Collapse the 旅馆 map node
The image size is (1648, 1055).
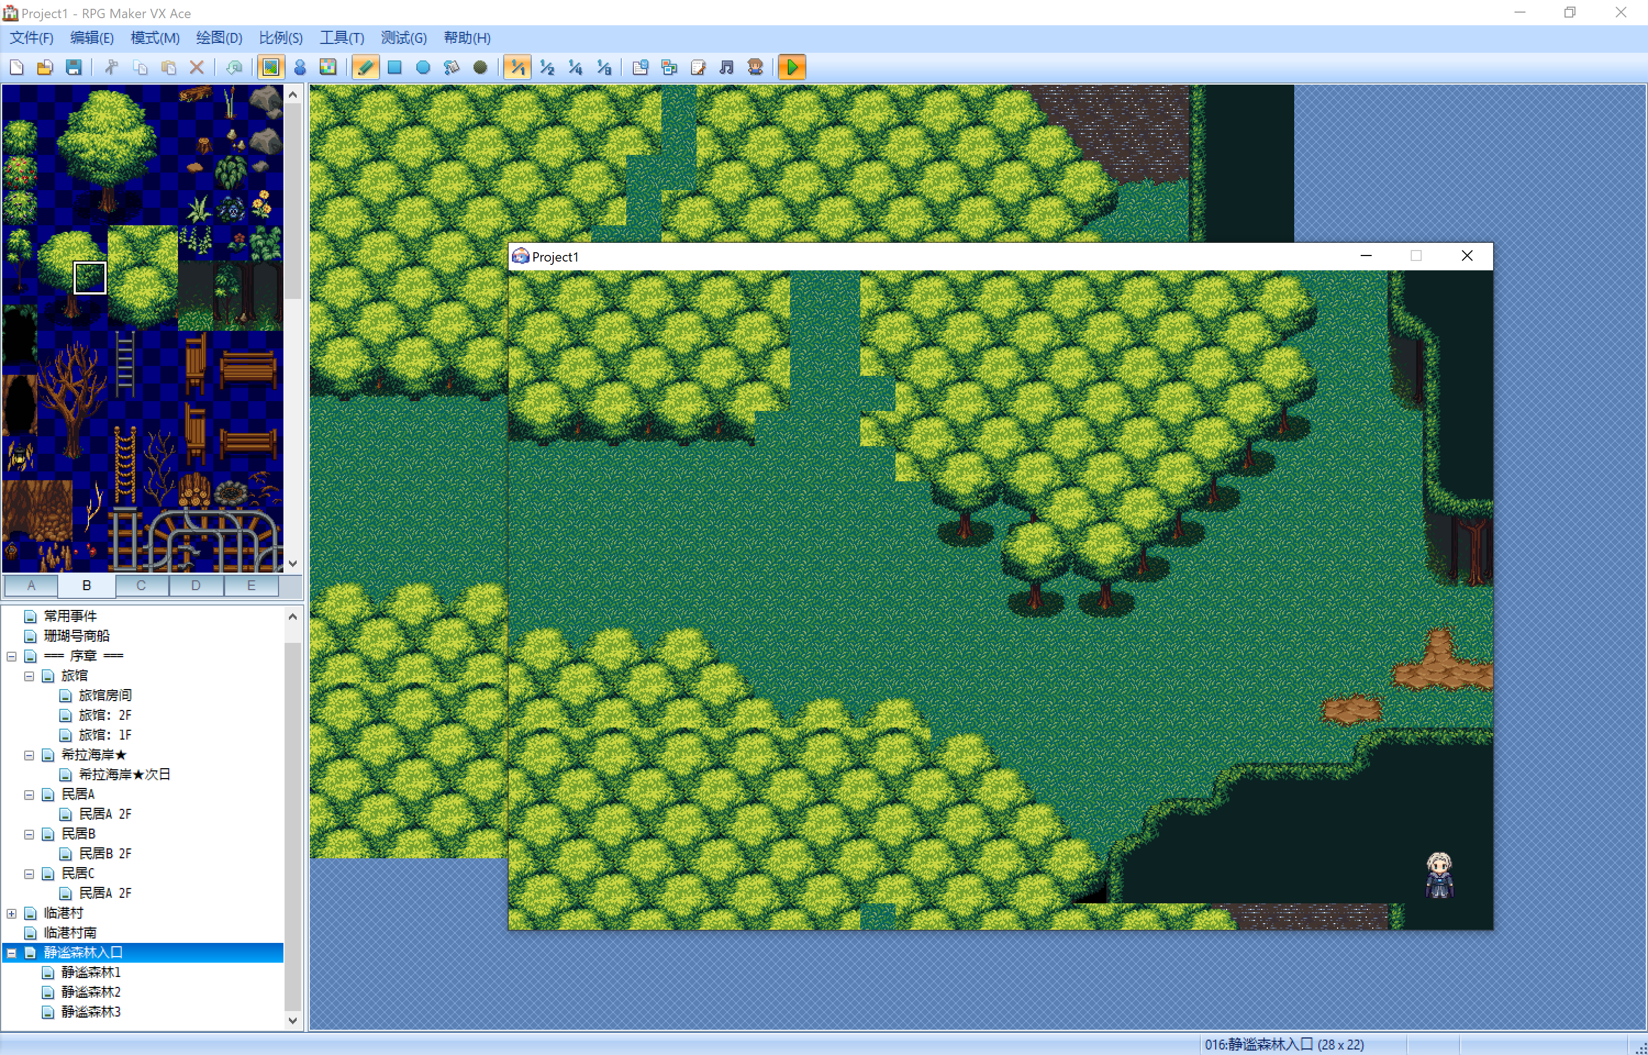click(x=29, y=676)
